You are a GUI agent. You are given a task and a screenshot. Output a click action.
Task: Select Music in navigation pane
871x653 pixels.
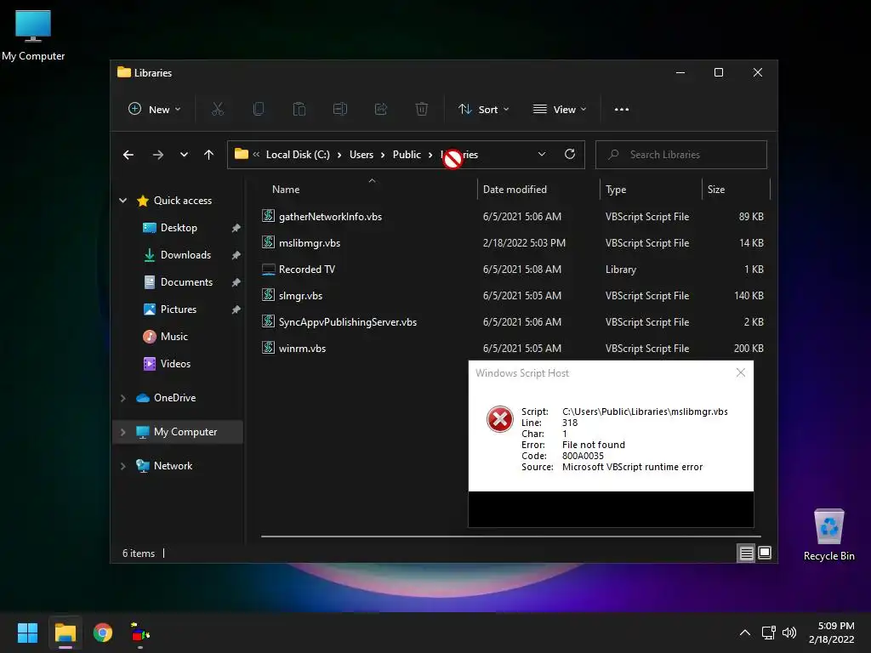click(x=174, y=337)
